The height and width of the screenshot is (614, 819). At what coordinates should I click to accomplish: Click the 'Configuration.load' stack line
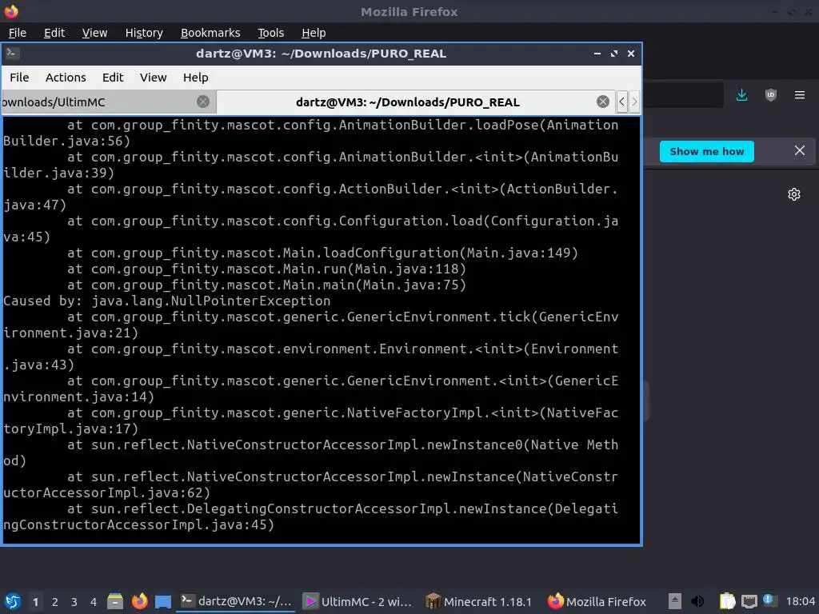(x=311, y=229)
